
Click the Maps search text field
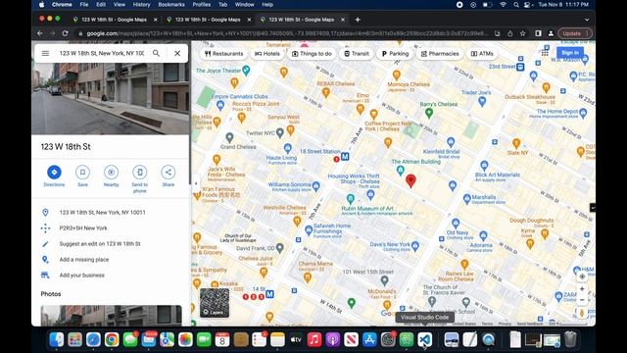(102, 53)
